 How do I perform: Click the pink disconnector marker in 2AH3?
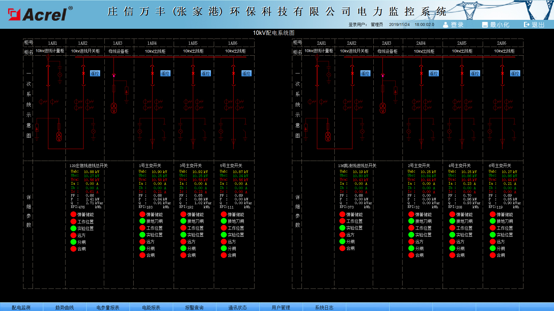pos(383,75)
